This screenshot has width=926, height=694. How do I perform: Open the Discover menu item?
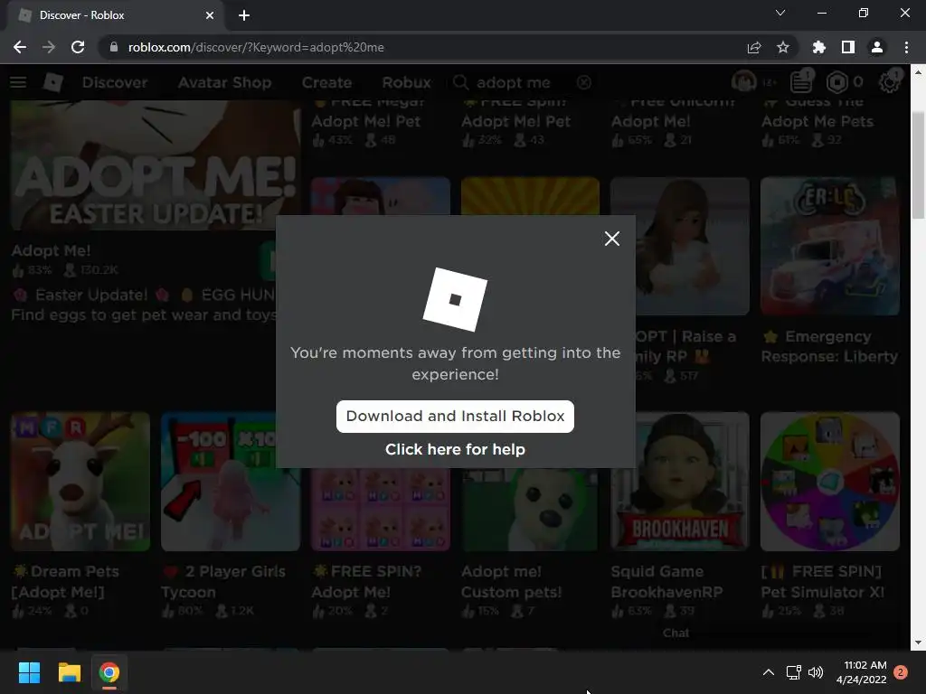pyautogui.click(x=115, y=82)
